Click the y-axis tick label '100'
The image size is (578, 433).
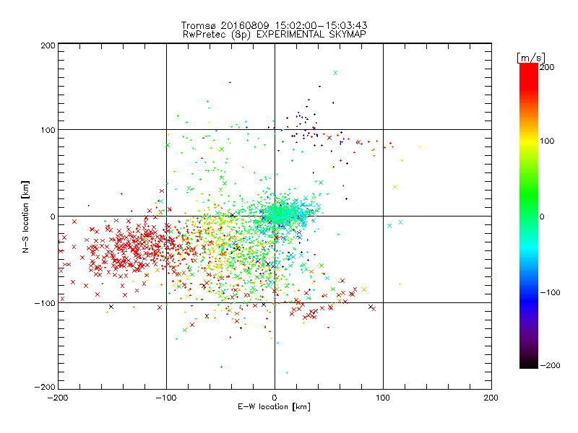48,130
